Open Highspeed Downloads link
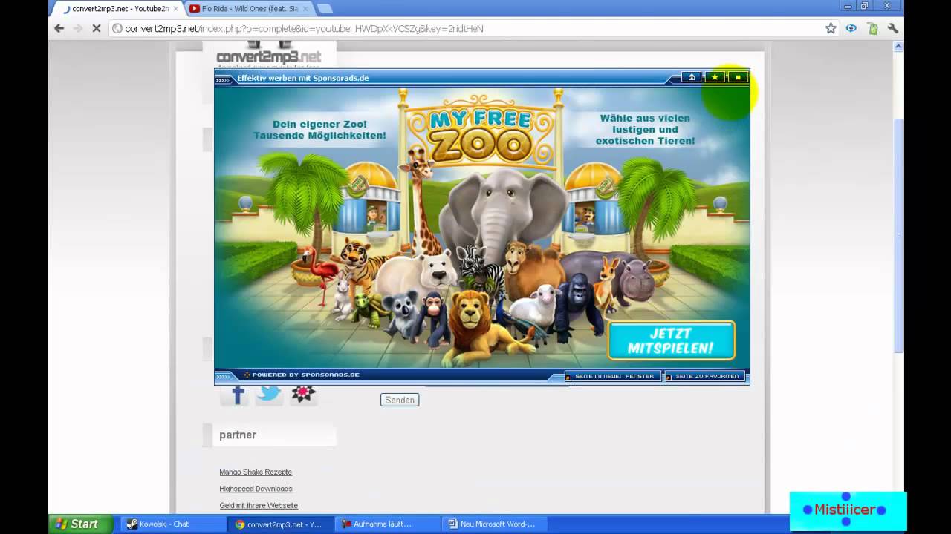The height and width of the screenshot is (534, 951). click(x=256, y=489)
